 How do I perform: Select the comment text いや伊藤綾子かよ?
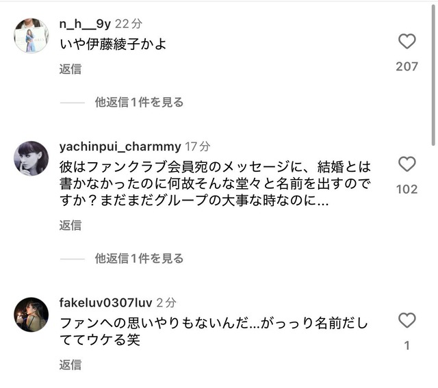[x=114, y=44]
